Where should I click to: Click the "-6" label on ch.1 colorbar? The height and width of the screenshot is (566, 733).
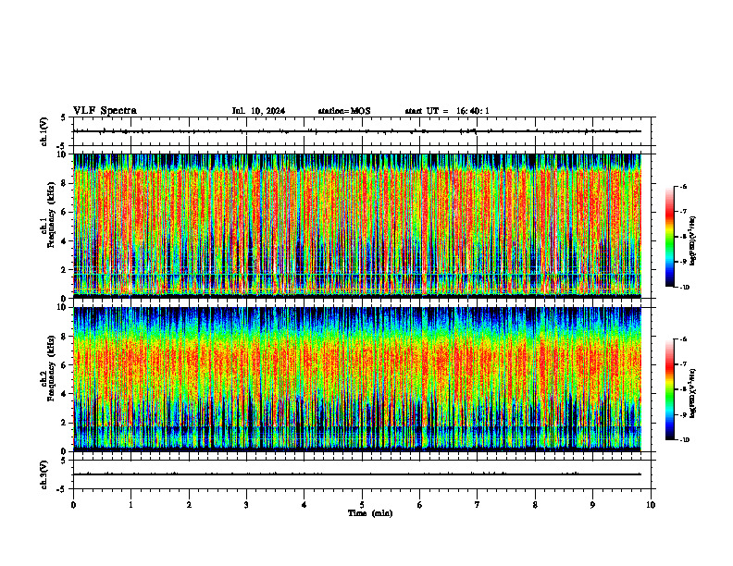pos(683,187)
